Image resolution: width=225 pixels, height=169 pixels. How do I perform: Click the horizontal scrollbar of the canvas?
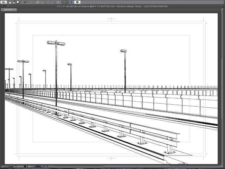point(137,167)
